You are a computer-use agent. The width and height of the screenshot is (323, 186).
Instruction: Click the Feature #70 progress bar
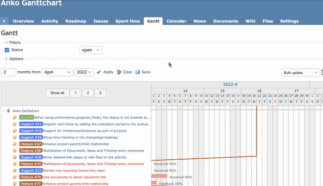(x=159, y=176)
